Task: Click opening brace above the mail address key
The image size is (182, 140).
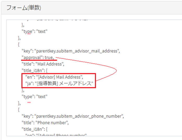Action: point(19,44)
